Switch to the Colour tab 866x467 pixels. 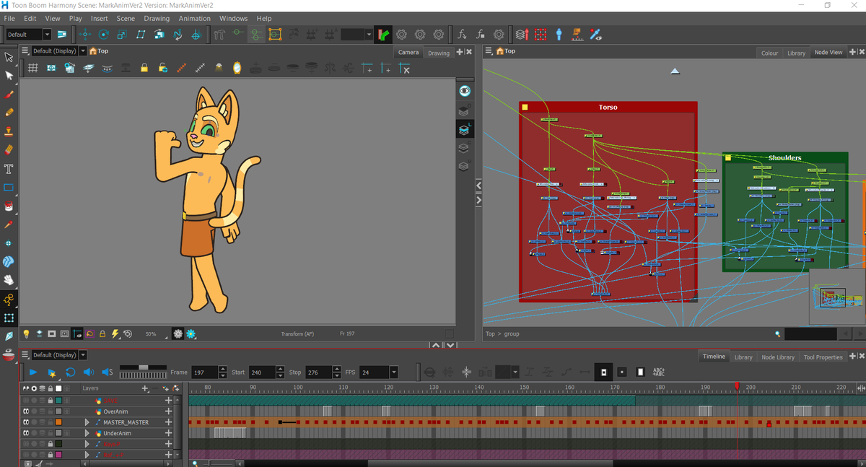(770, 53)
